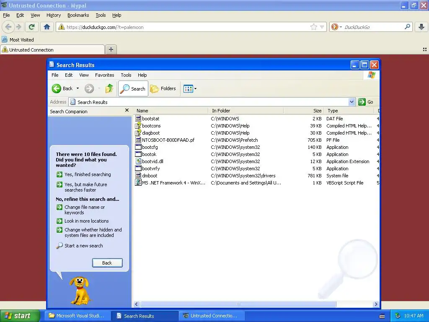The width and height of the screenshot is (429, 322).
Task: Open the Mypal home page
Action: click(47, 27)
